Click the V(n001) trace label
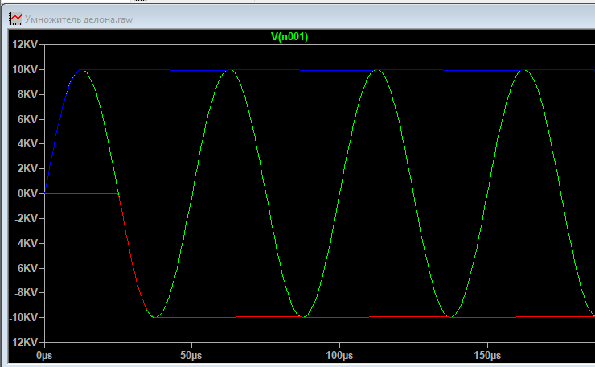Image resolution: width=595 pixels, height=367 pixels. (x=291, y=37)
